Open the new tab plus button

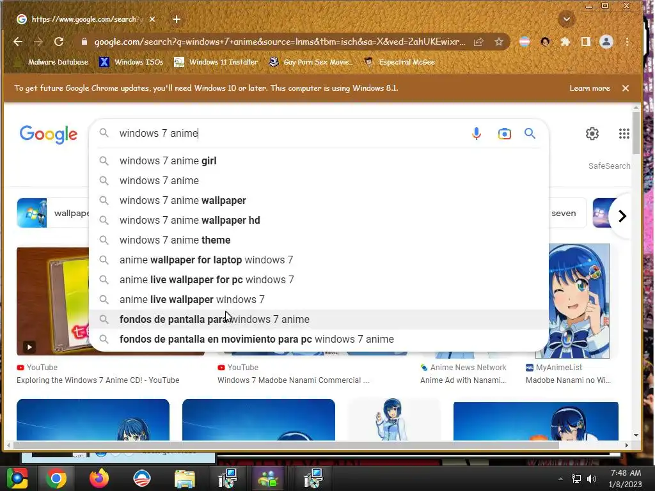click(177, 19)
